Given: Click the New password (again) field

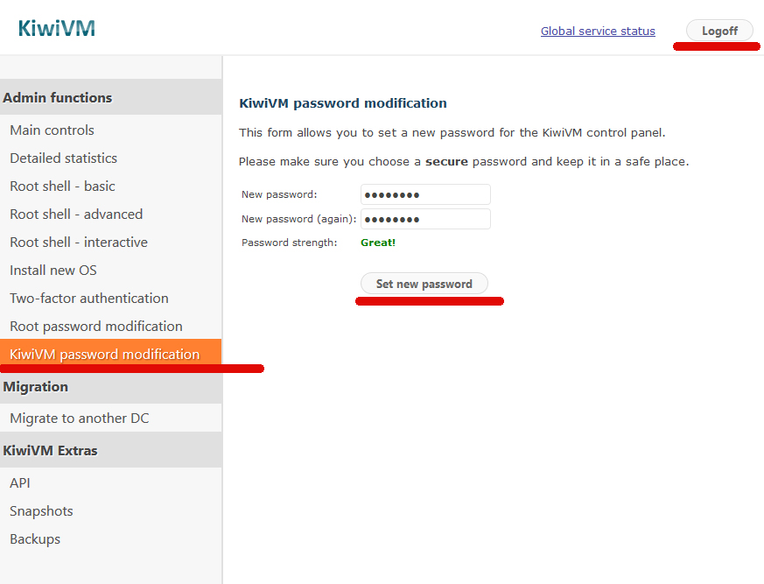Looking at the screenshot, I should (x=425, y=219).
